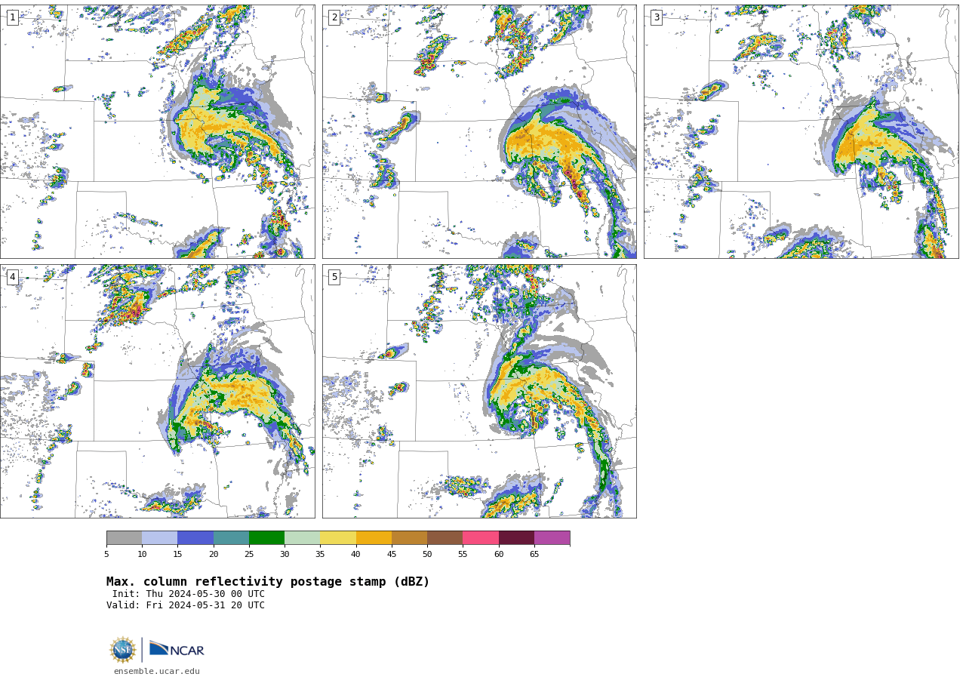Click the teal 20-25 dBZ swatch
Screen dimensions: 966x680
point(231,538)
